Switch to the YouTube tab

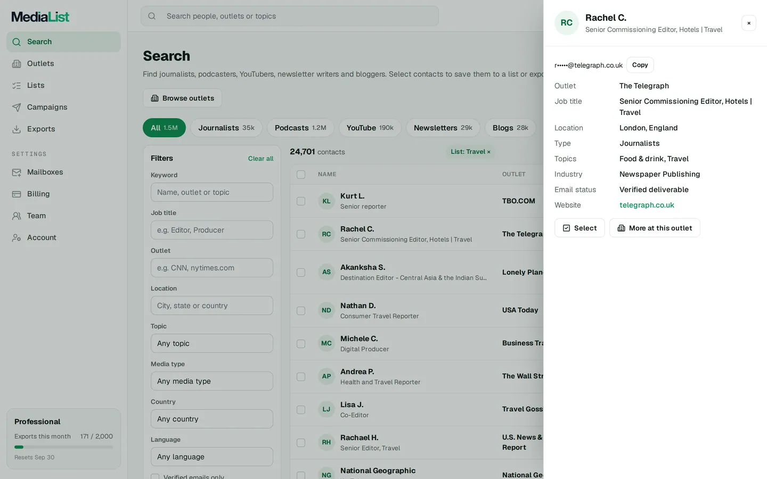370,128
